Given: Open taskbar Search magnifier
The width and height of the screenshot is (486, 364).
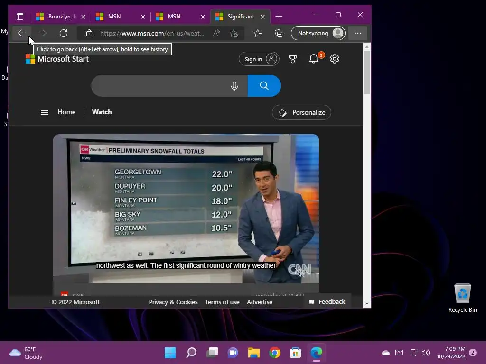Looking at the screenshot, I should (x=191, y=353).
